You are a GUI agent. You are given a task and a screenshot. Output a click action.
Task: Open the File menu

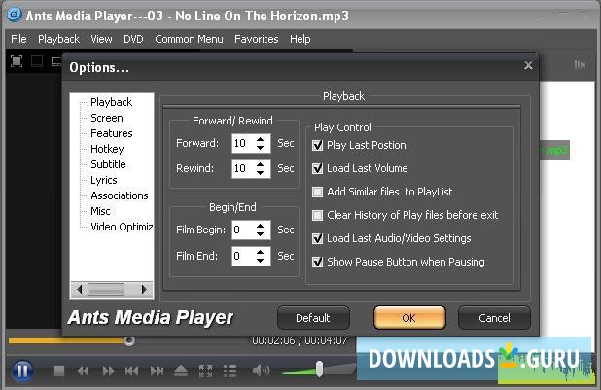18,39
